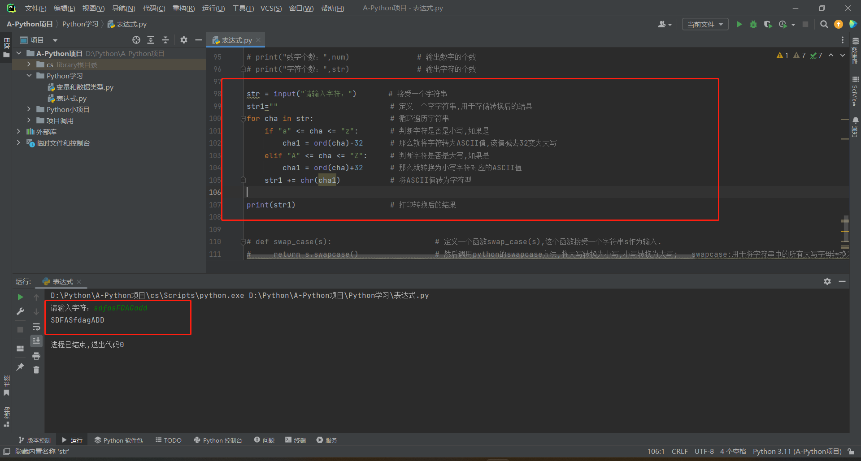Open the 重构(R) menu
This screenshot has width=861, height=461.
point(183,8)
